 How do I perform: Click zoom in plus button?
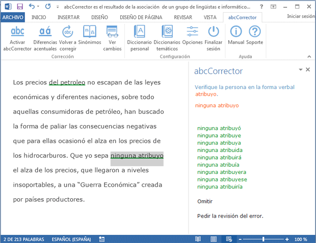pos(287,239)
